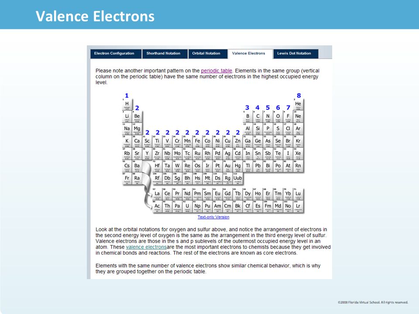Click the Gold (Au) element tile
This screenshot has width=419, height=314.
pyautogui.click(x=228, y=166)
